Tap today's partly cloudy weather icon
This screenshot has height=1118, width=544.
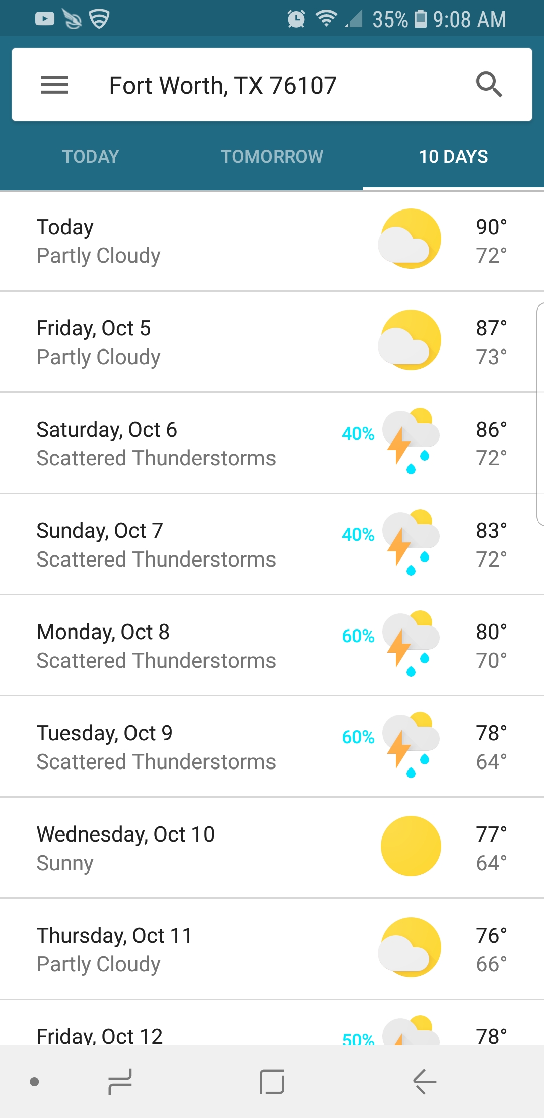pos(410,239)
